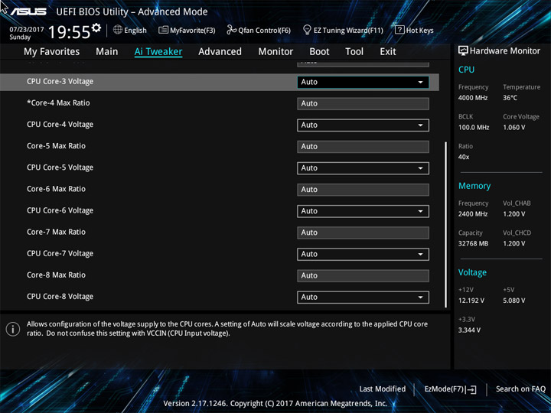The image size is (551, 413).
Task: Click the 32768 MB capacity value
Action: point(473,243)
